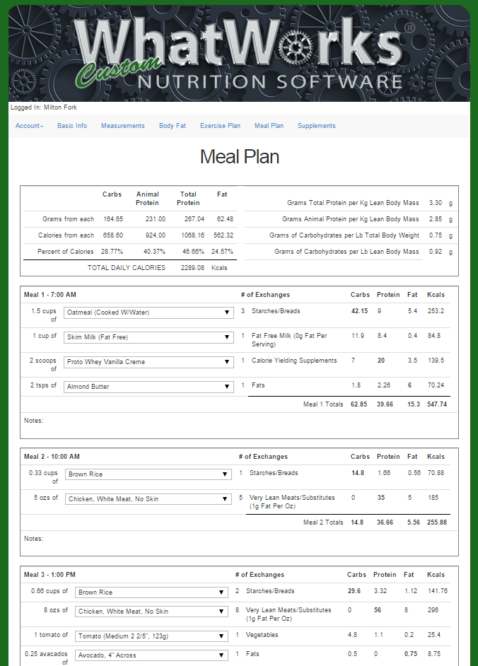Click the 'Calorie Yielding Supplements' exchange label
478x666 pixels.
294,361
